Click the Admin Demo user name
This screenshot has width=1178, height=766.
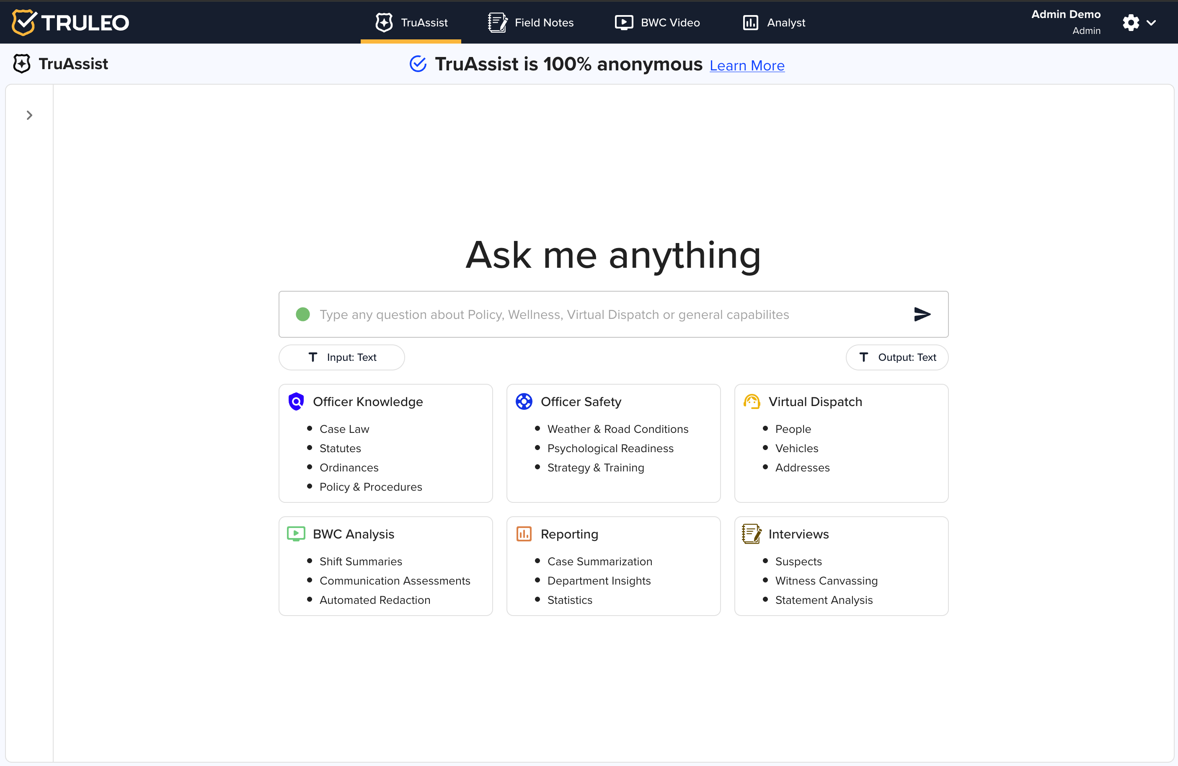coord(1066,14)
